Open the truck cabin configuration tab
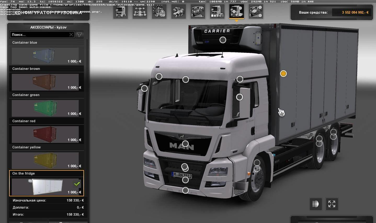 (x=121, y=12)
